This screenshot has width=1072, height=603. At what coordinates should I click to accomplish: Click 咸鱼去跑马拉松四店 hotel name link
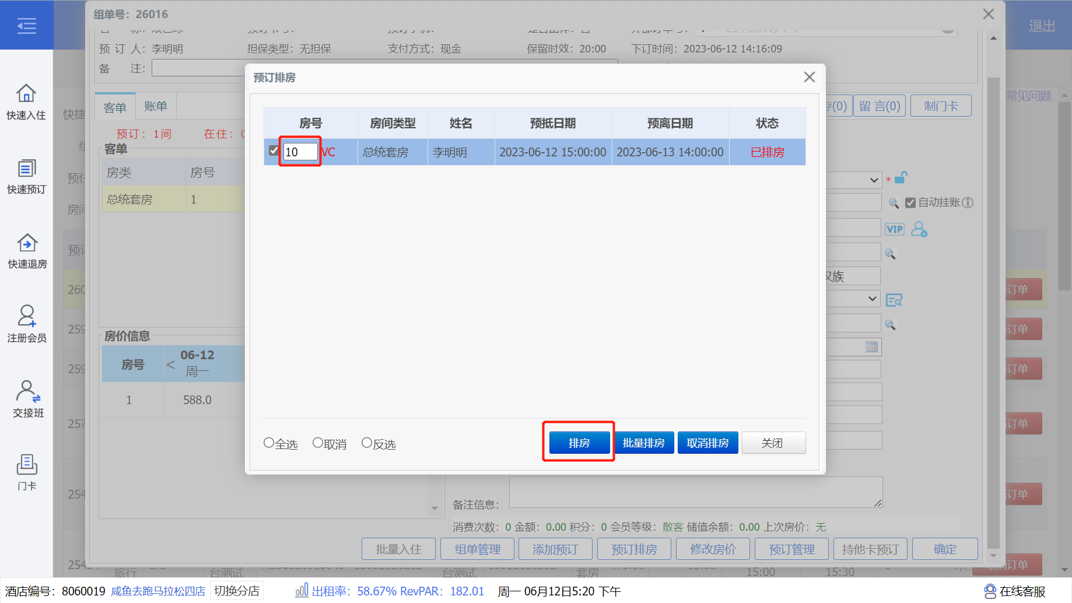click(158, 591)
